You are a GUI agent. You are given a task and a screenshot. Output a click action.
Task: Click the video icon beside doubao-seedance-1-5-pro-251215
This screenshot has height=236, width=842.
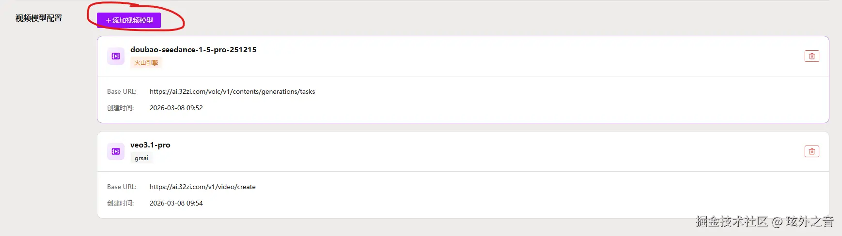[x=116, y=56]
